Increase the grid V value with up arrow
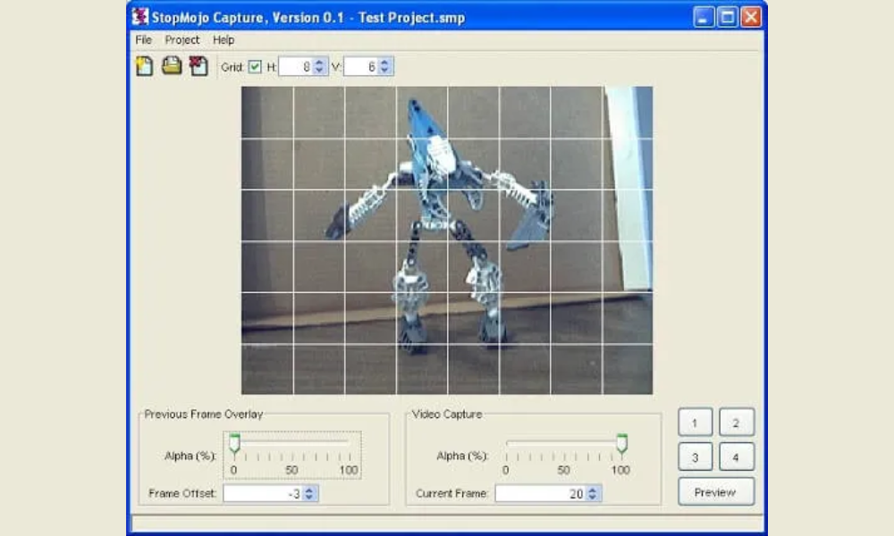This screenshot has width=894, height=536. click(x=384, y=63)
